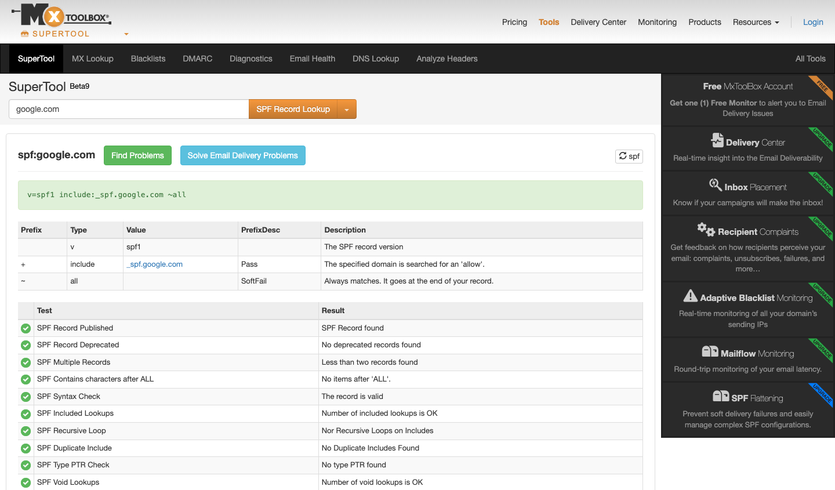Image resolution: width=835 pixels, height=490 pixels.
Task: Open the MX Lookup tab
Action: pyautogui.click(x=93, y=59)
